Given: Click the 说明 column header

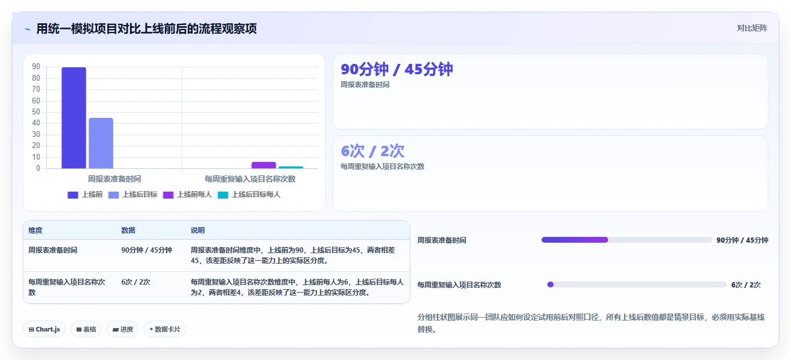Looking at the screenshot, I should 198,231.
